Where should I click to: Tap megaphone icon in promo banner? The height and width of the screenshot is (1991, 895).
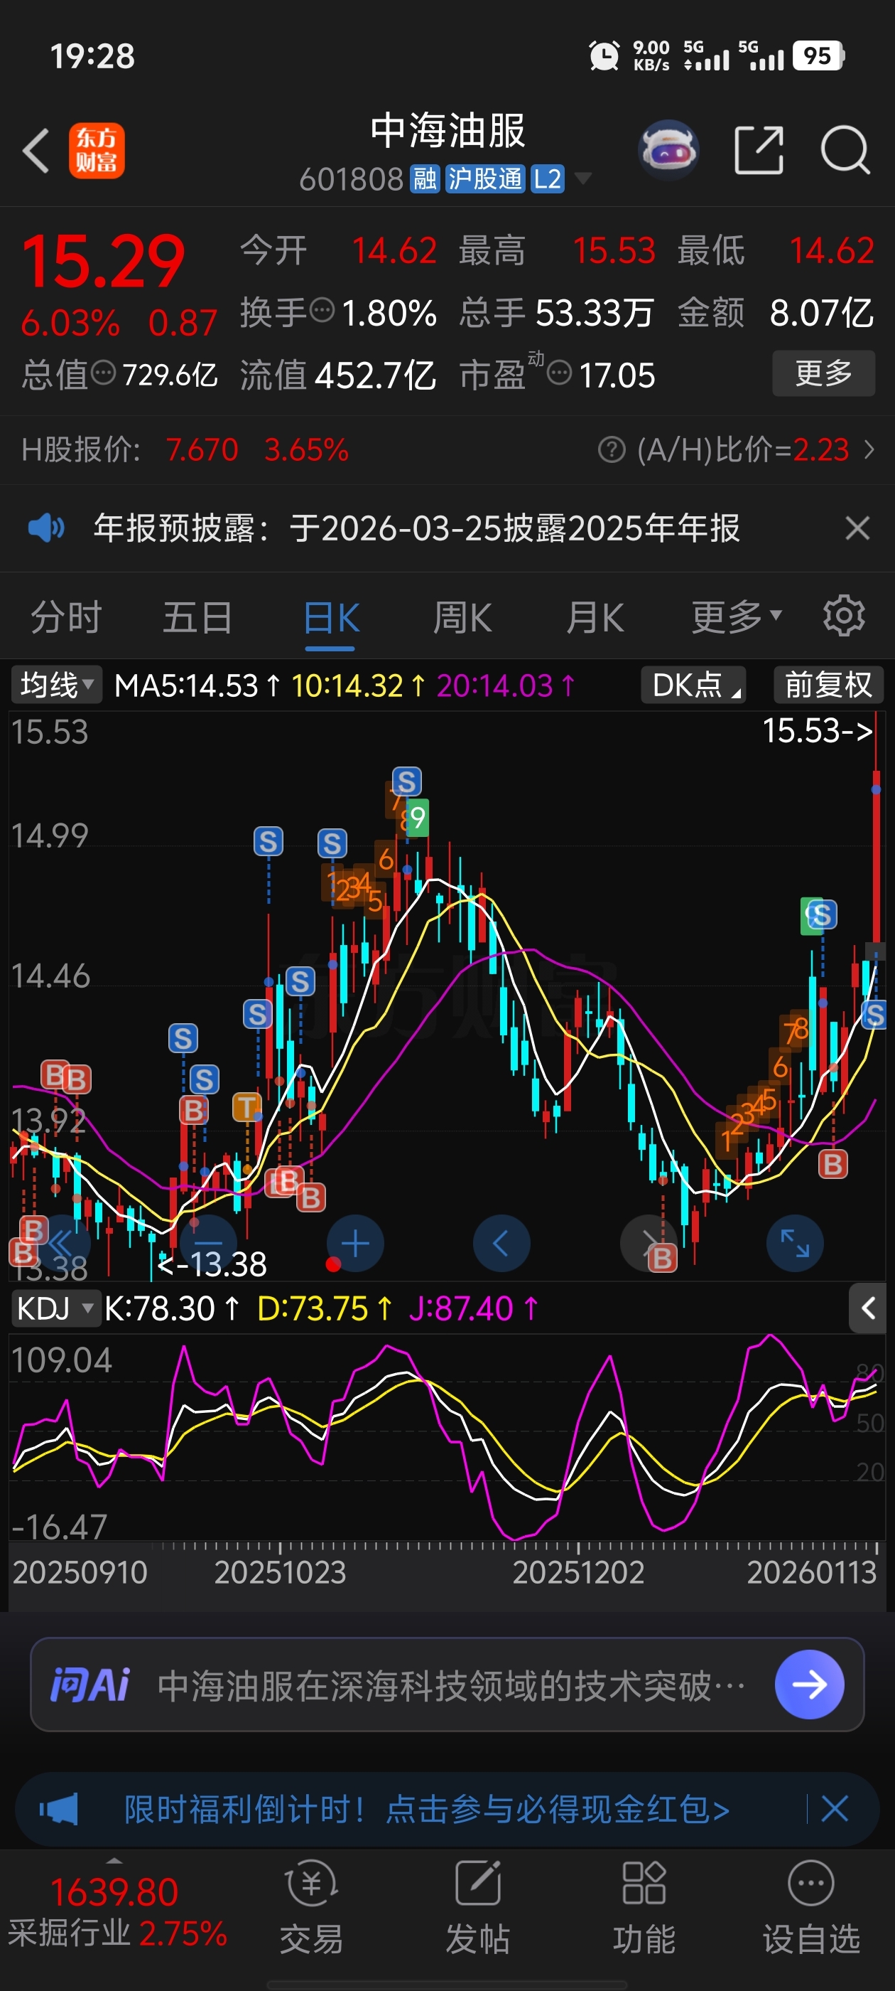[x=59, y=1810]
